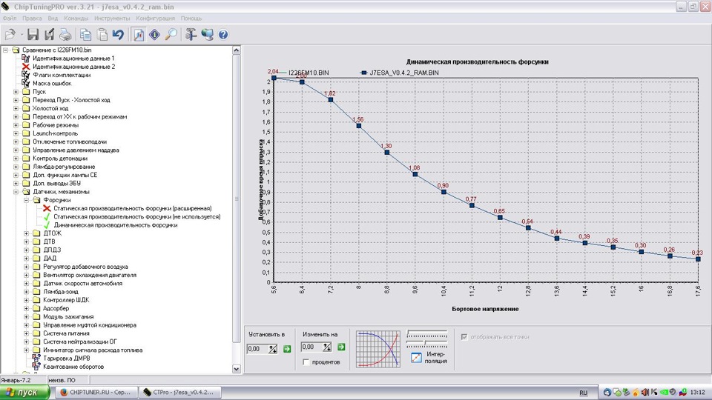Click the Интерполяция interpolation icon

pos(416,357)
